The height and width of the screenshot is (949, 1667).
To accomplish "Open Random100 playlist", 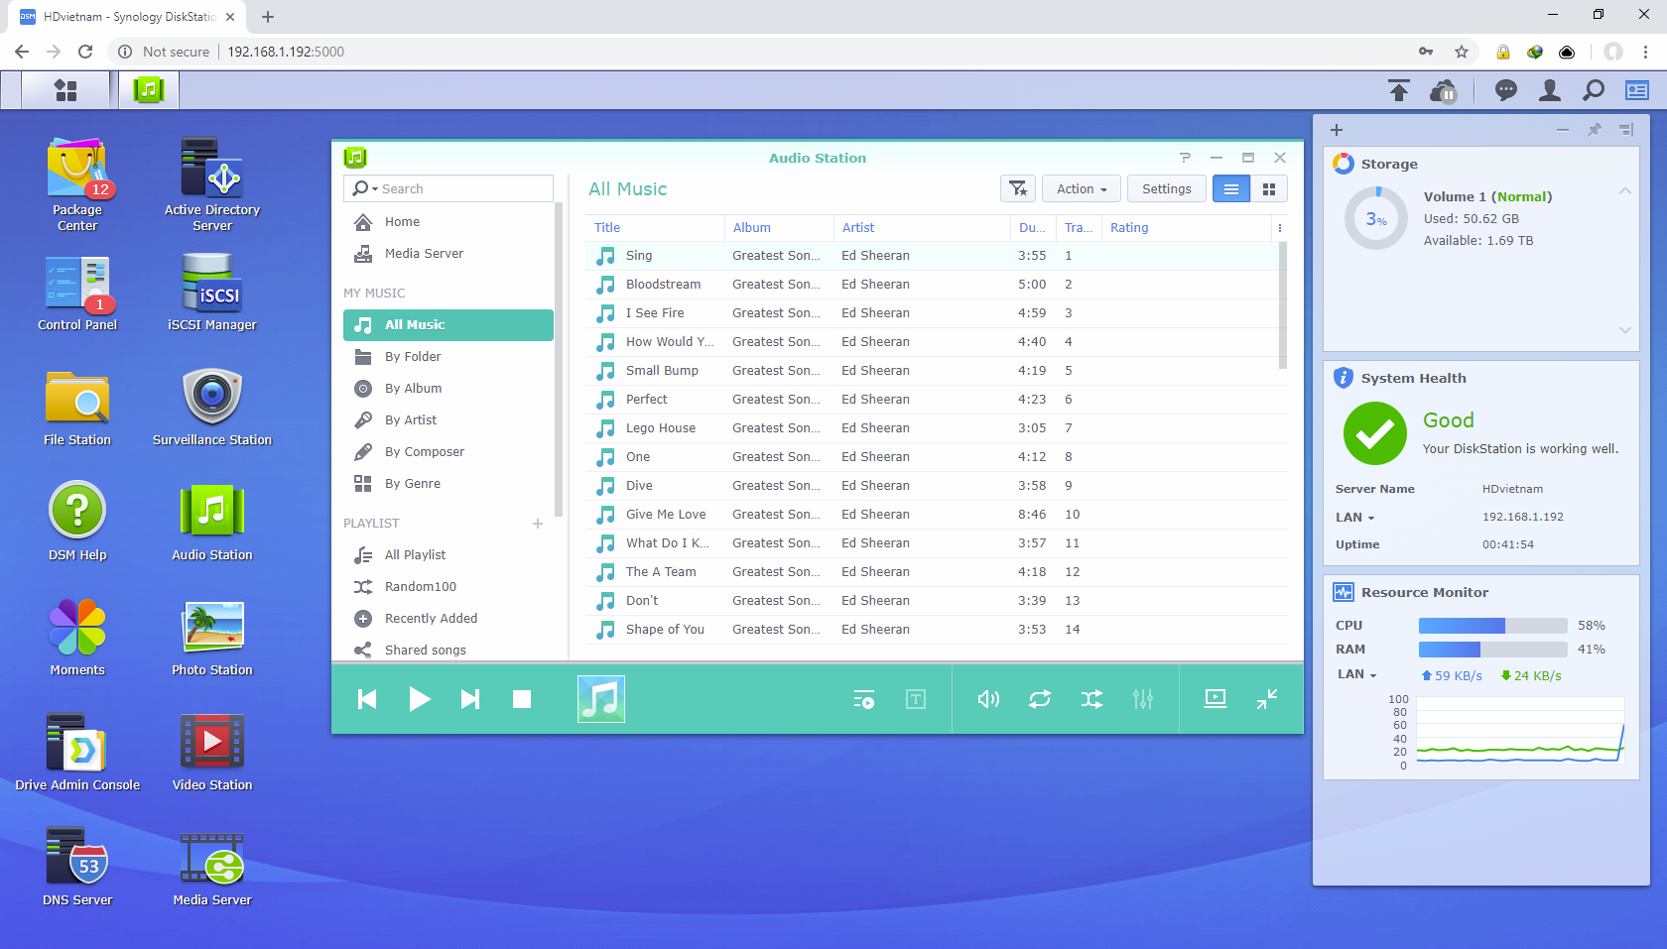I will [449, 587].
